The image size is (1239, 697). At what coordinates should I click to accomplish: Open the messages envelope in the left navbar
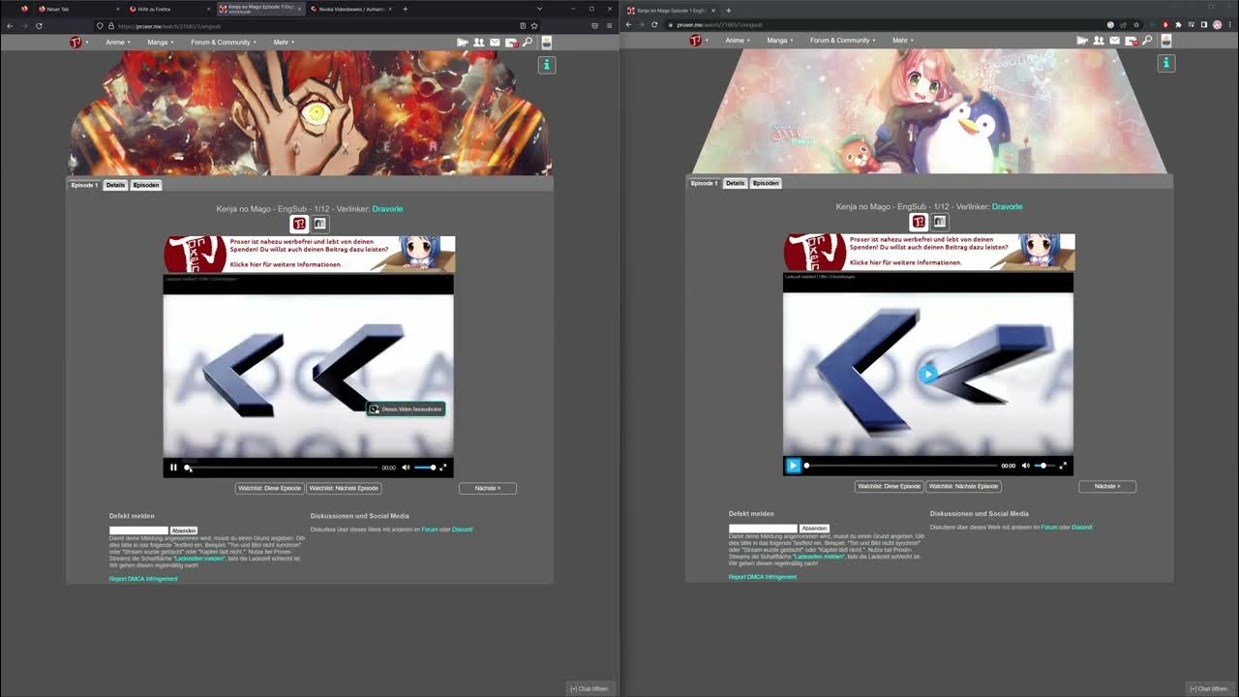coord(495,43)
